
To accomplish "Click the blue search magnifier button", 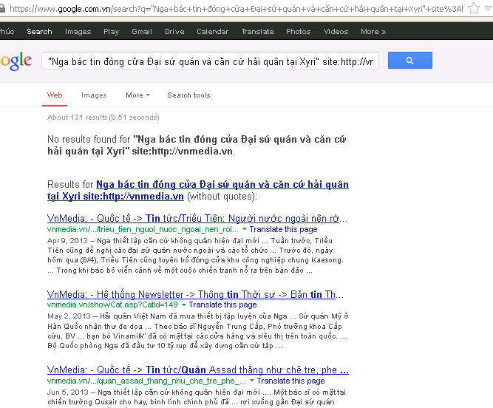I will point(410,61).
